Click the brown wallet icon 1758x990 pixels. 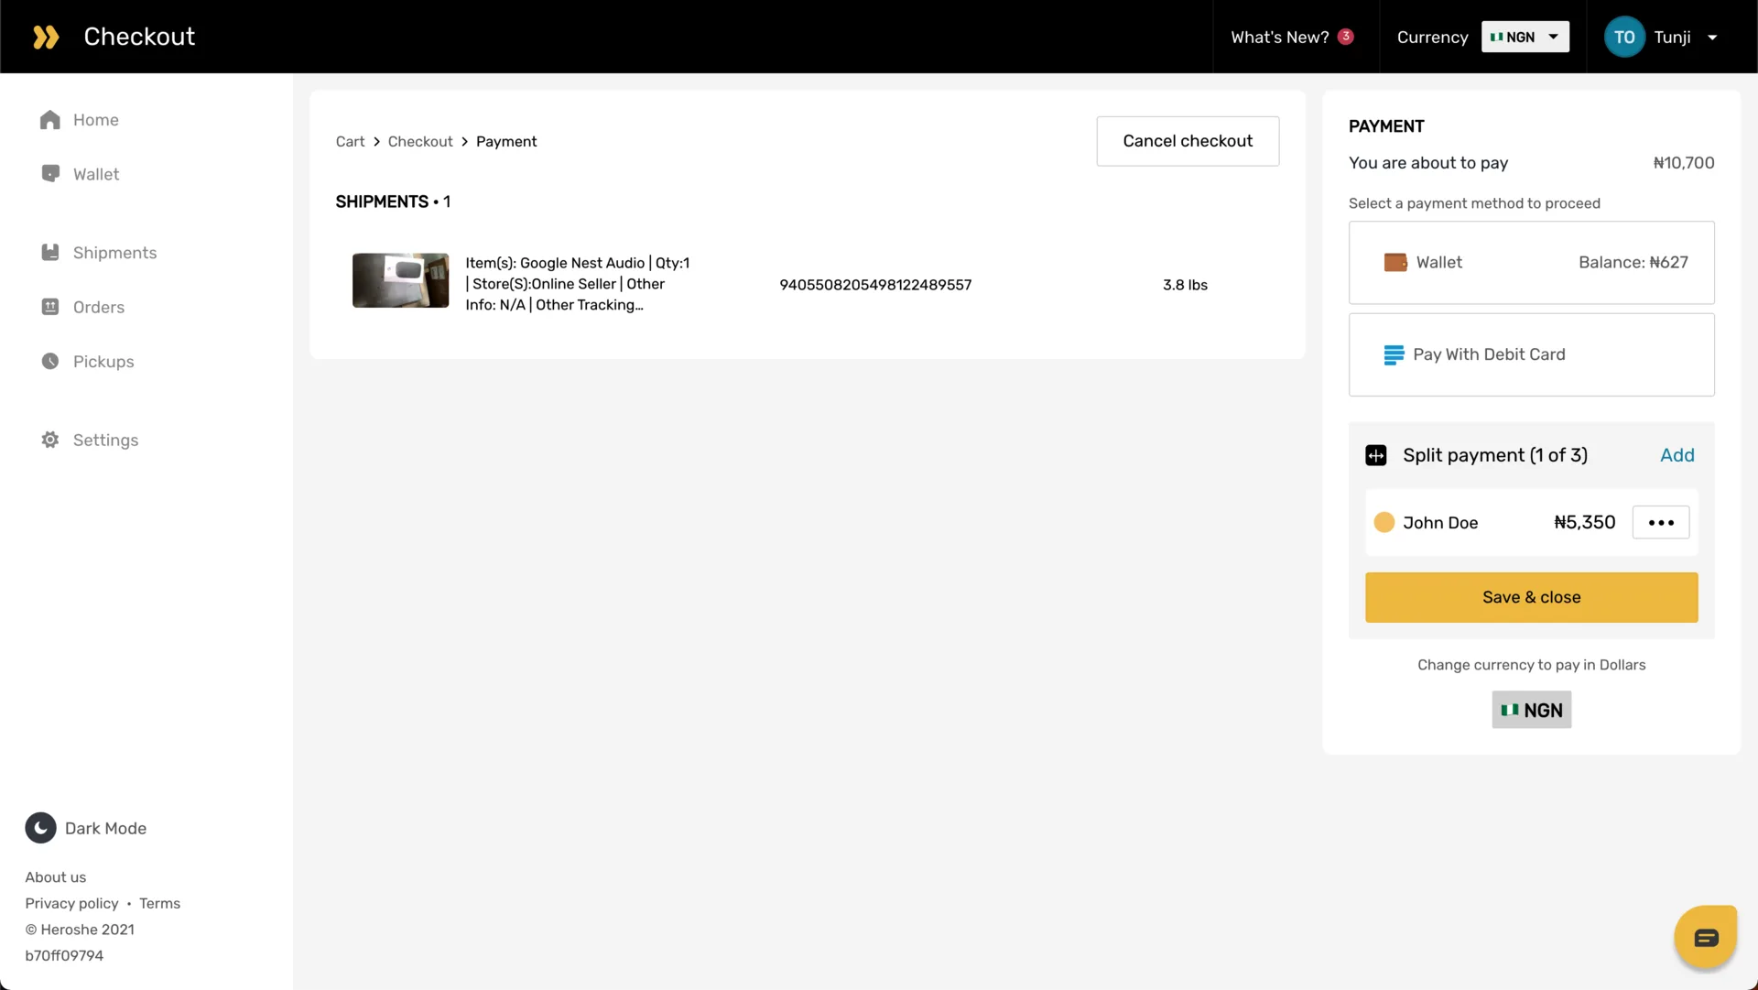point(1395,263)
